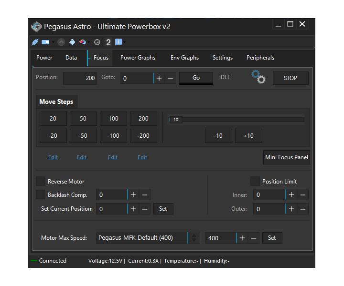
Task: Click the blue device card toolbar icon
Action: [45, 42]
